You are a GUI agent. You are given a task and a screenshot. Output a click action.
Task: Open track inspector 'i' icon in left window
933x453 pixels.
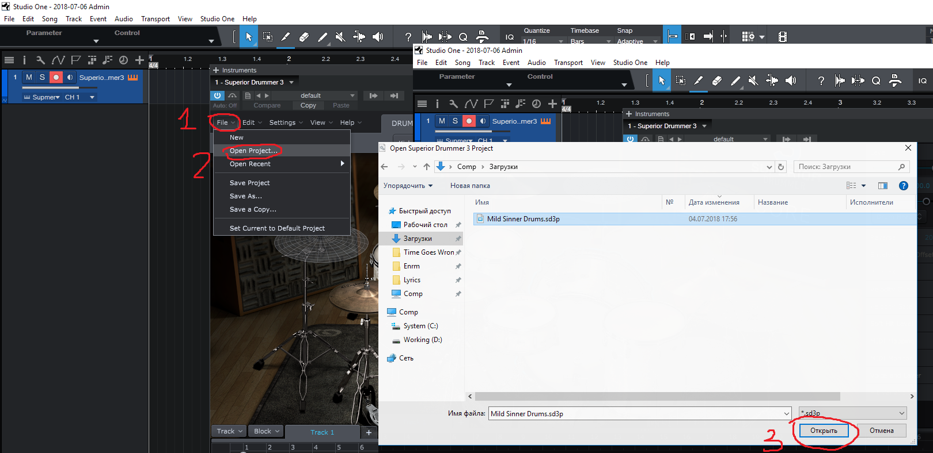pyautogui.click(x=24, y=60)
